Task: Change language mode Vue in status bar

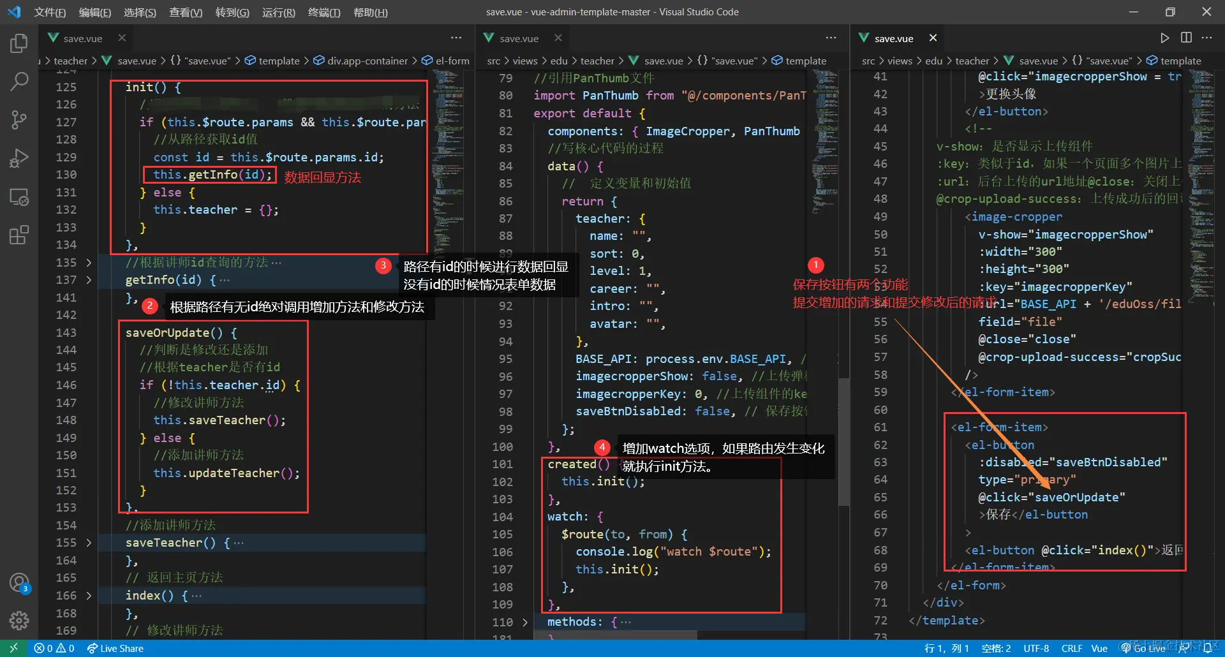Action: 1099,648
